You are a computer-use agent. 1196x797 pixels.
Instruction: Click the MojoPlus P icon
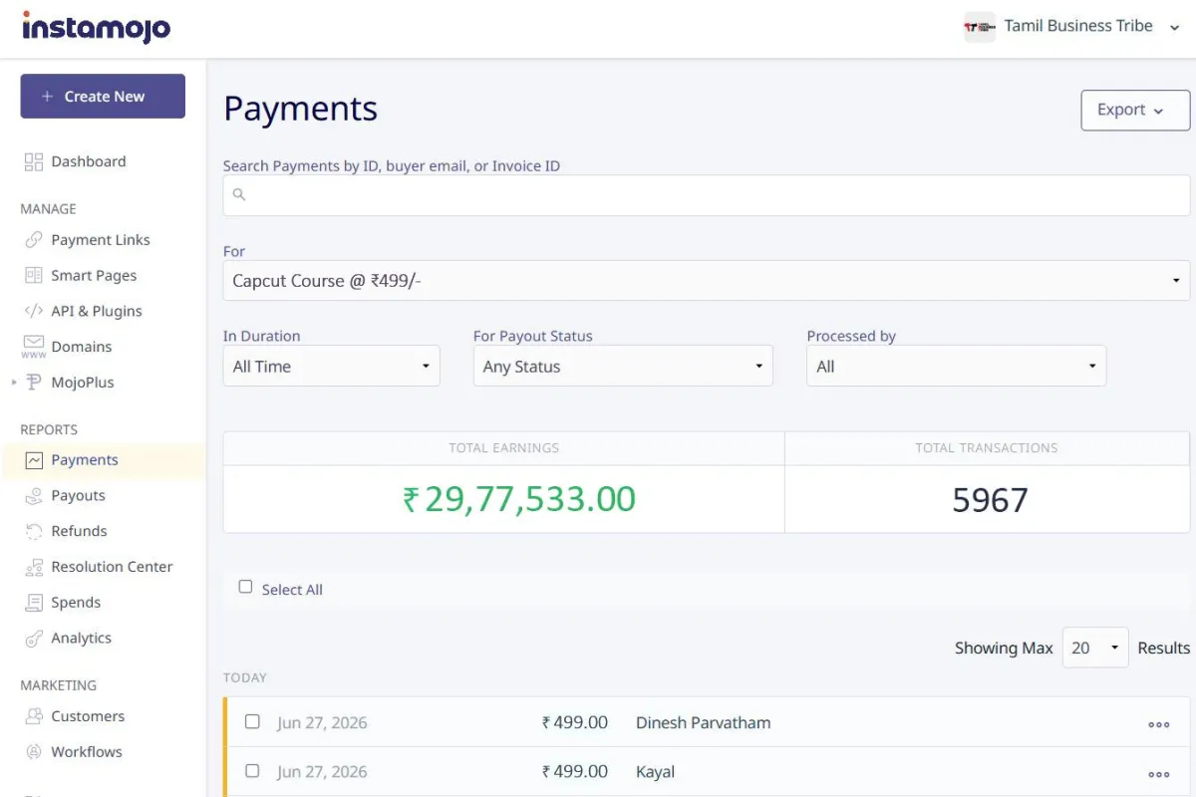coord(34,383)
